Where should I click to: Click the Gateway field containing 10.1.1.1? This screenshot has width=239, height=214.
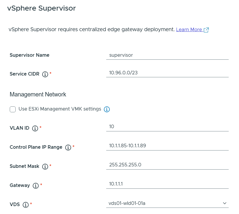(167, 184)
